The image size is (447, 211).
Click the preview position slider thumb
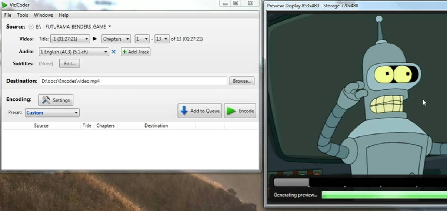(x=291, y=182)
